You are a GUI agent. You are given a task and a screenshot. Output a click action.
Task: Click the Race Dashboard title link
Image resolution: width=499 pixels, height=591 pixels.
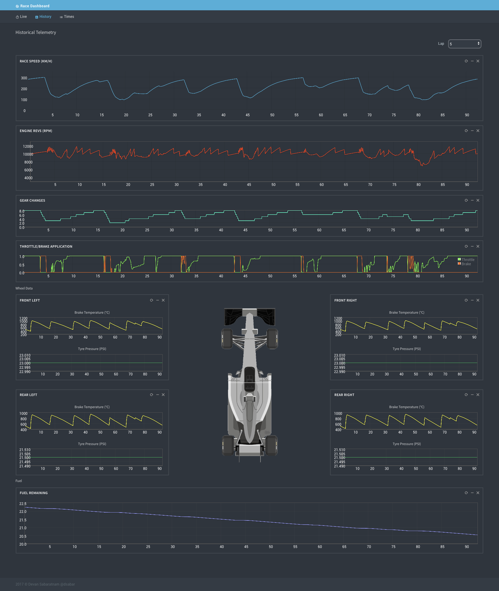click(x=33, y=6)
